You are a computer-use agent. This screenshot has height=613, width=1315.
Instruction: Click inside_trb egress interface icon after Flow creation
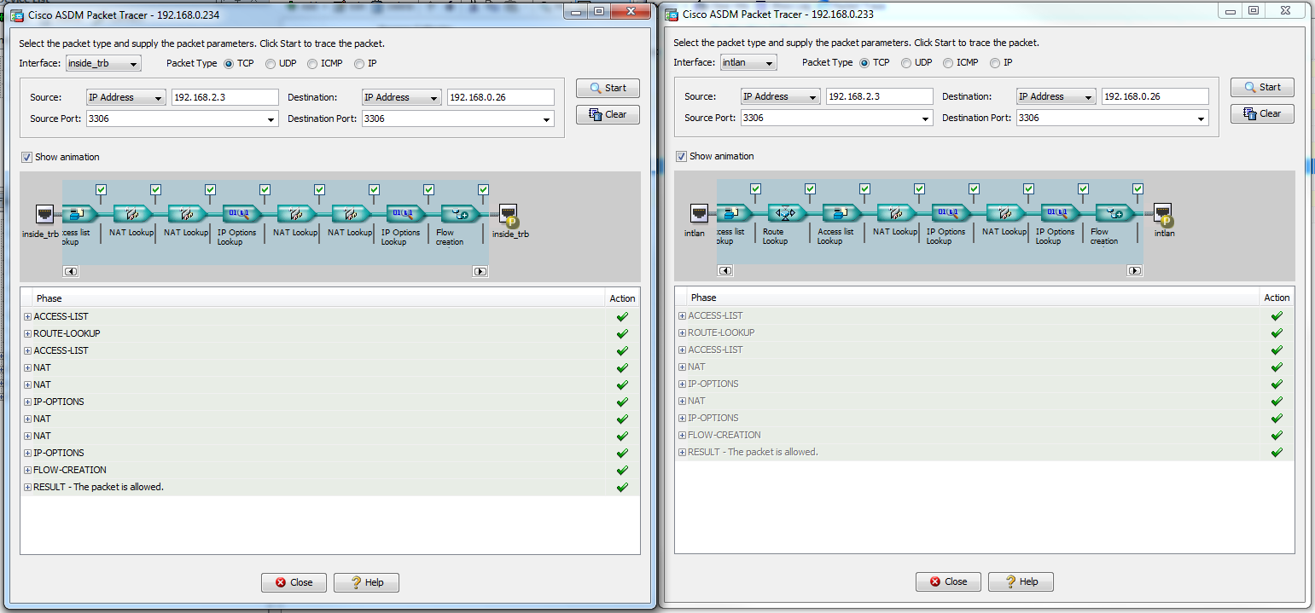tap(509, 215)
